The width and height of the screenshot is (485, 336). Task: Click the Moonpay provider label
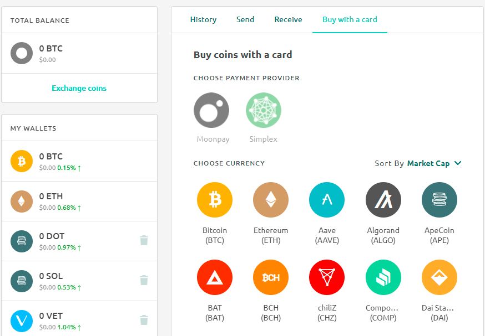pos(213,139)
